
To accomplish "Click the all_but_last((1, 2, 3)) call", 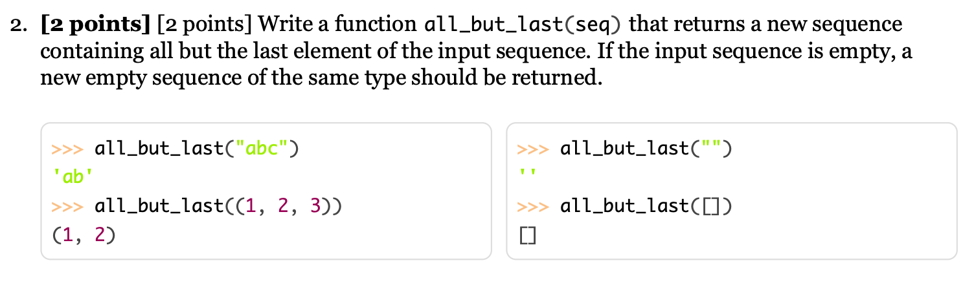I will click(218, 207).
